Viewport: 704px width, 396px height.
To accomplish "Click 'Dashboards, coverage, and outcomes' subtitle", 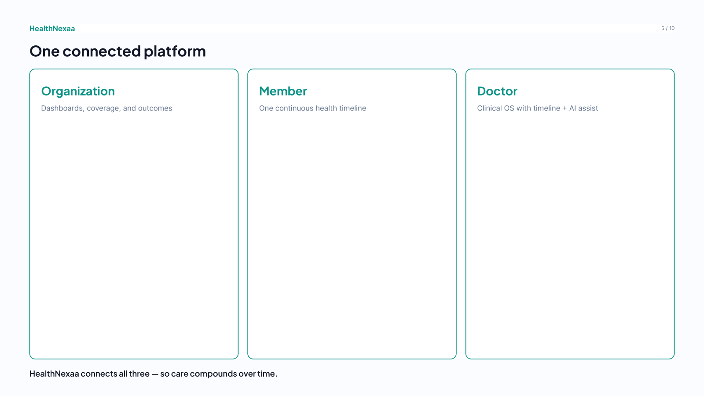I will pyautogui.click(x=106, y=108).
